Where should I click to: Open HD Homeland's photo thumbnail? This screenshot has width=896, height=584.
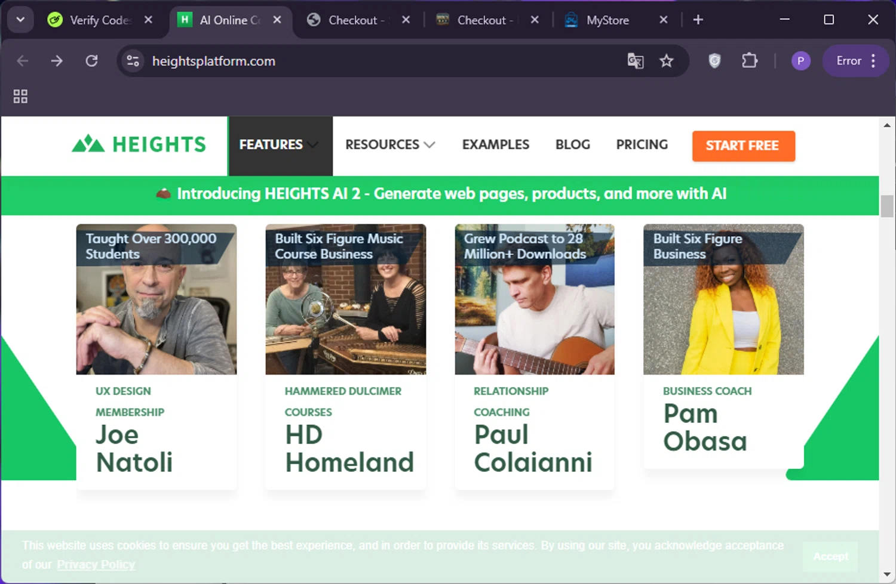[x=346, y=299]
